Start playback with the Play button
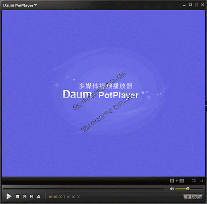The width and height of the screenshot is (207, 204). click(x=9, y=196)
